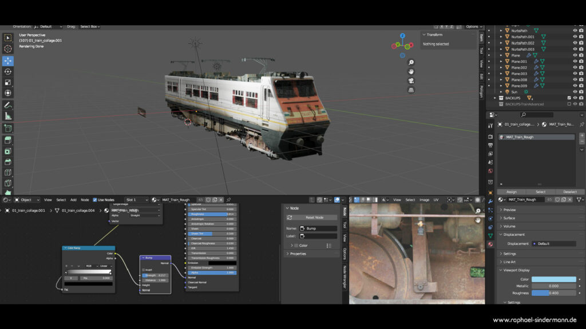
Task: Open the Displacement Default dropdown
Action: coord(554,243)
